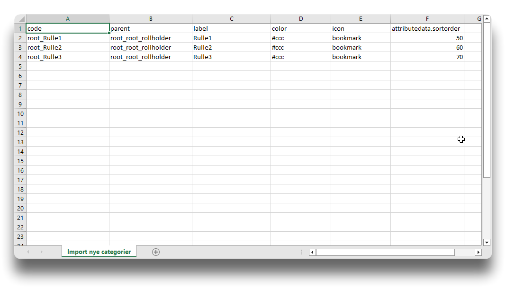
Task: Select cell containing root_Rulle2
Action: coord(68,47)
